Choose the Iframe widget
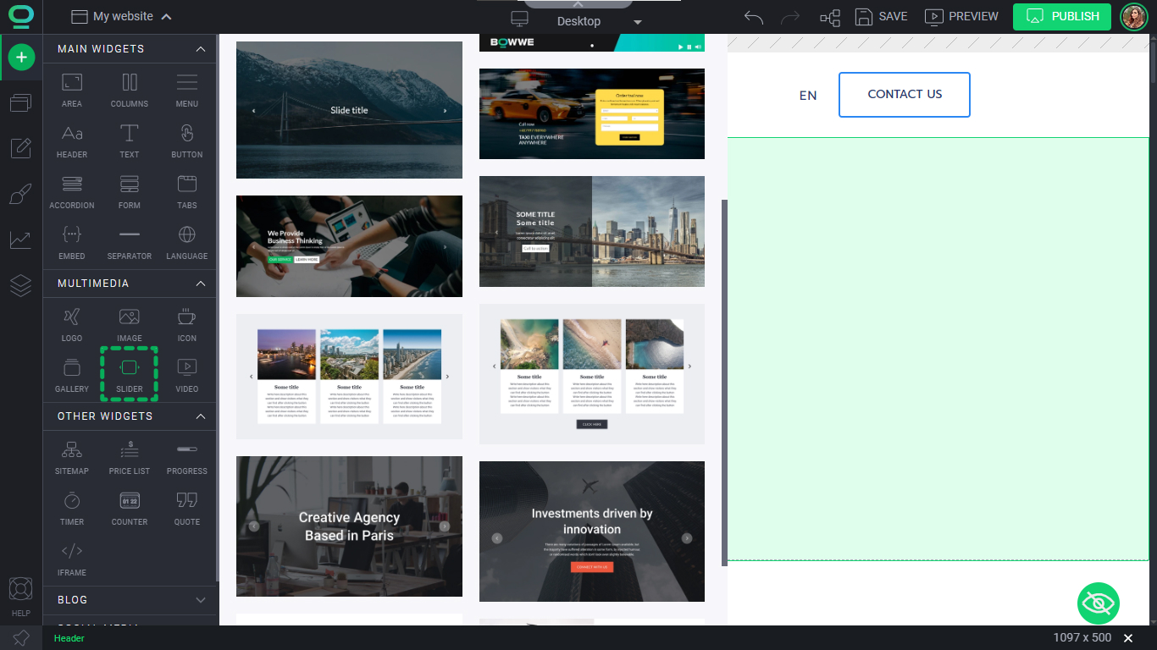1157x650 pixels. pos(72,559)
